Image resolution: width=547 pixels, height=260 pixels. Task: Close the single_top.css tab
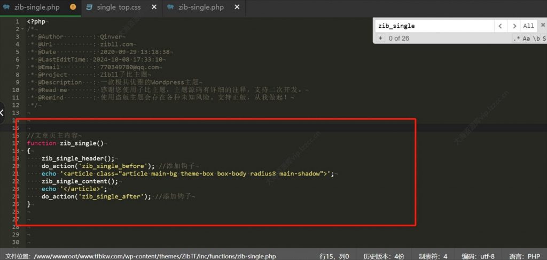pyautogui.click(x=154, y=7)
